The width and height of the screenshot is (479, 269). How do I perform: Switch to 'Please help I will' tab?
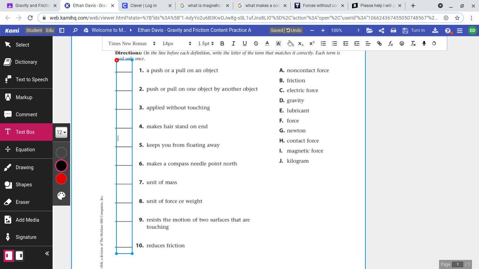click(376, 6)
